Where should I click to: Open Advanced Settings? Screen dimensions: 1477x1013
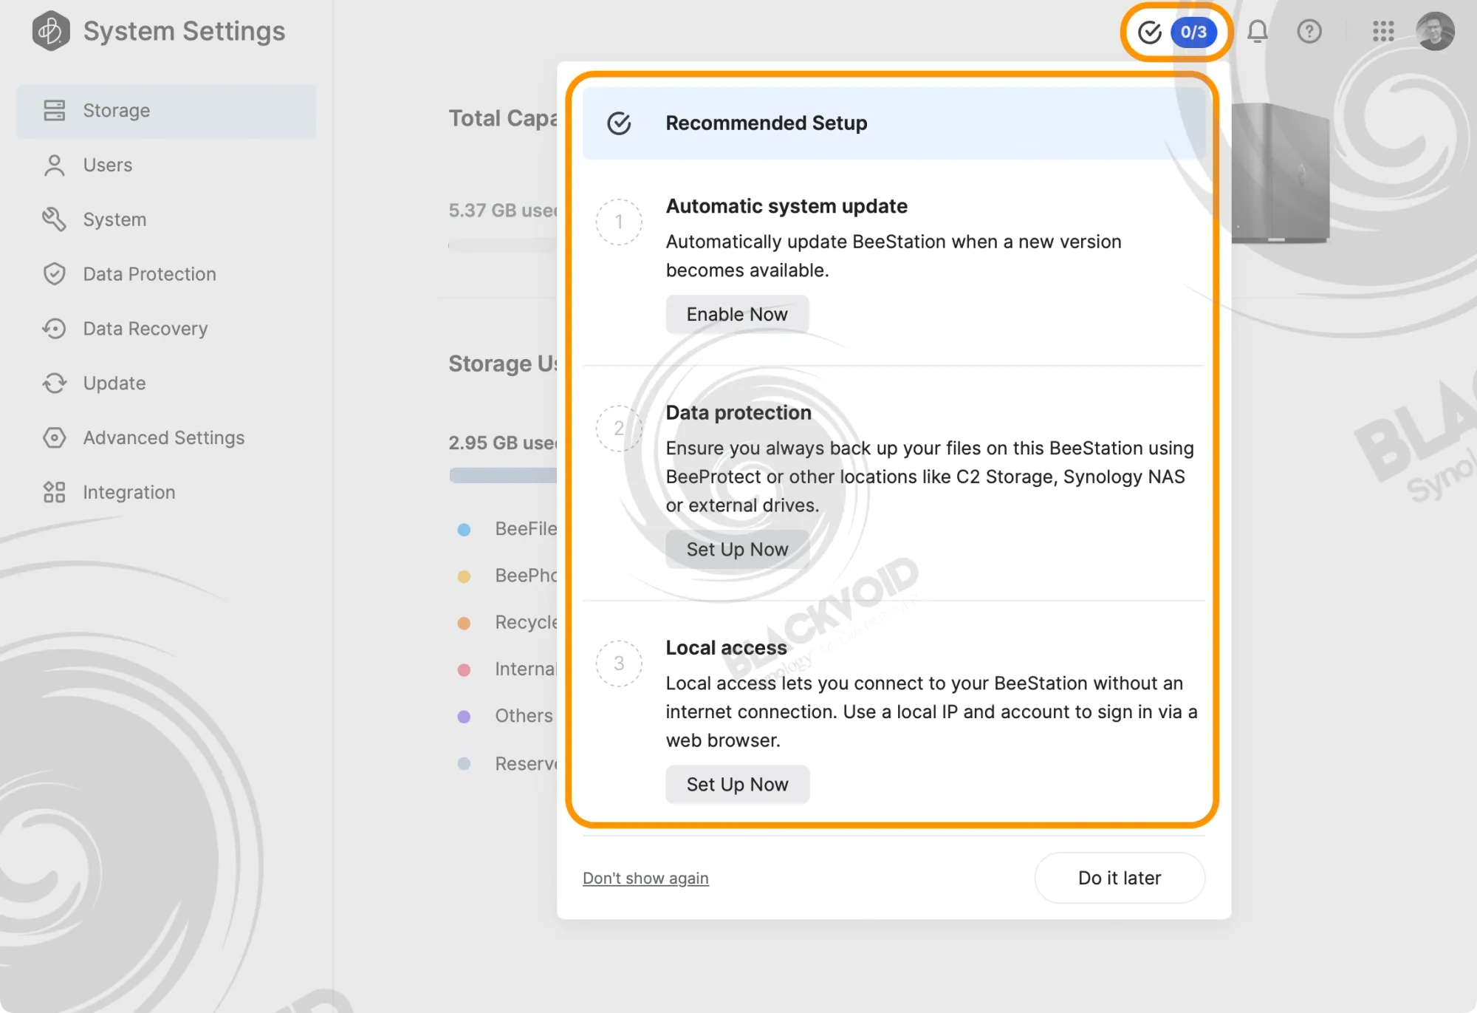[x=166, y=437]
